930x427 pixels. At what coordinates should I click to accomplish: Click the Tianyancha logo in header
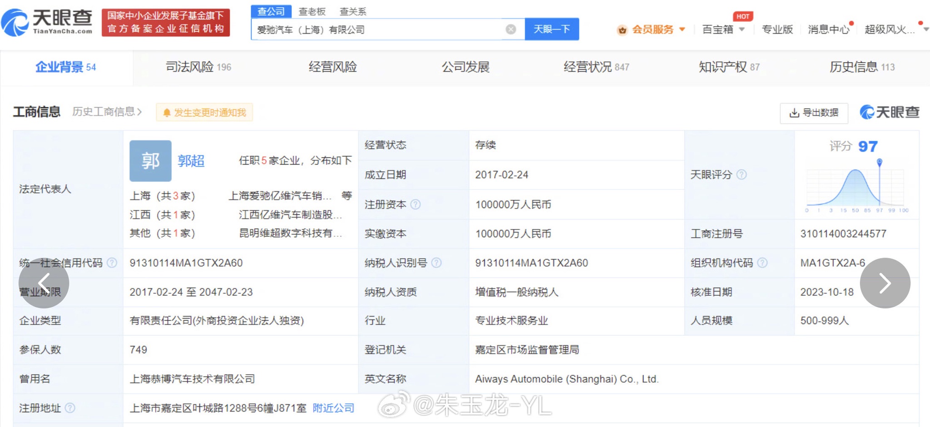click(47, 22)
